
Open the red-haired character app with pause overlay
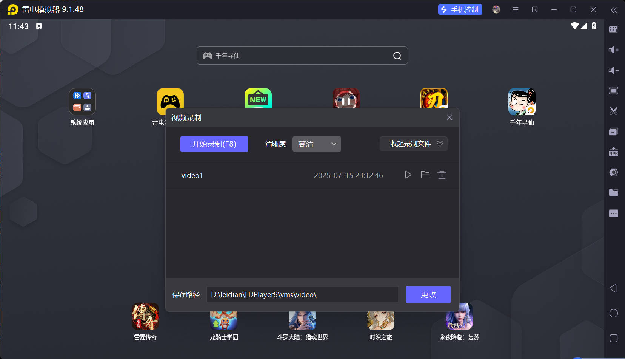tap(346, 98)
